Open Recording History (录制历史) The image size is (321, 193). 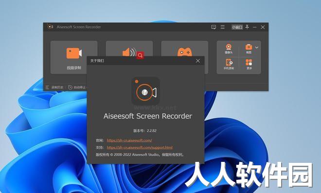(54, 88)
